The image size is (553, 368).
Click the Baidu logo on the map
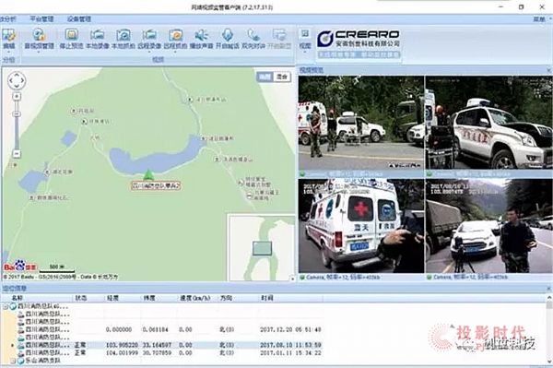click(20, 266)
